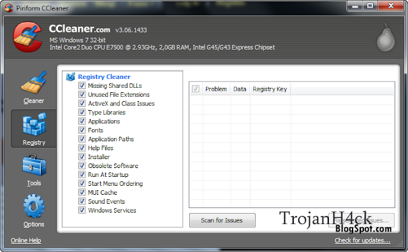This screenshot has height=252, width=408.
Task: Disable the Installer checkbox
Action: (82, 157)
